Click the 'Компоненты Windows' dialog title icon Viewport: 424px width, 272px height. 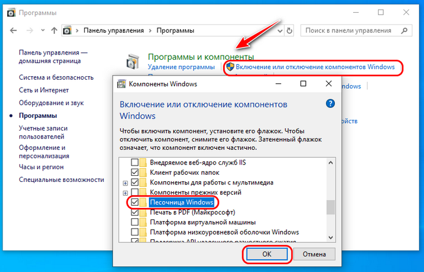coord(121,84)
